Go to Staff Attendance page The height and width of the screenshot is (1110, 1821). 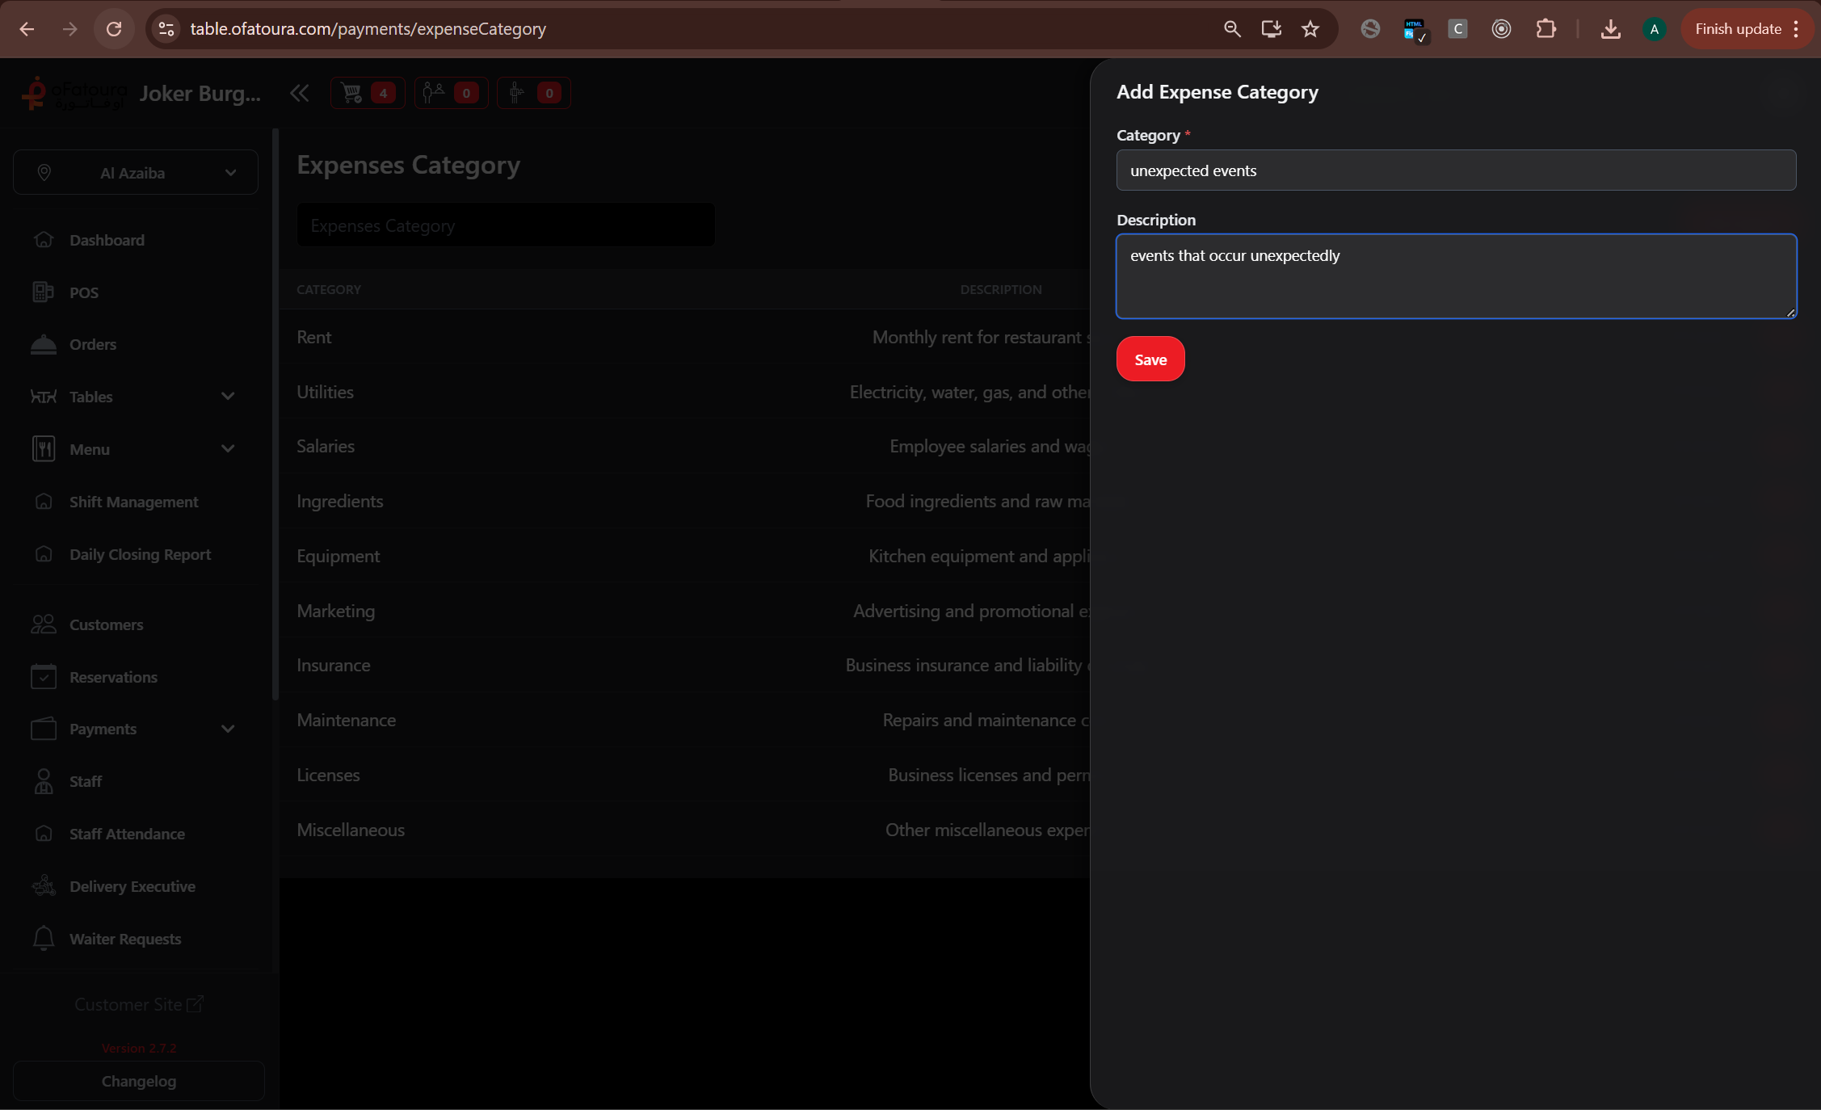(x=127, y=834)
